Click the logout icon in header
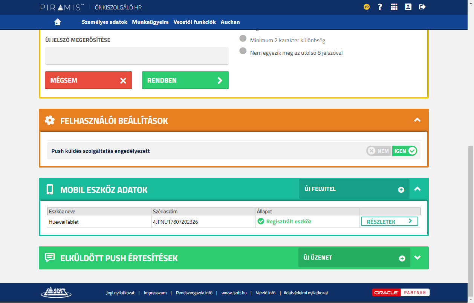The width and height of the screenshot is (474, 303). pos(422,7)
